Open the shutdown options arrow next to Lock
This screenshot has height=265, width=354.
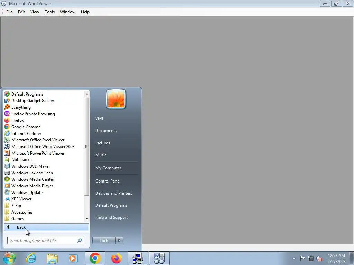coord(119,241)
